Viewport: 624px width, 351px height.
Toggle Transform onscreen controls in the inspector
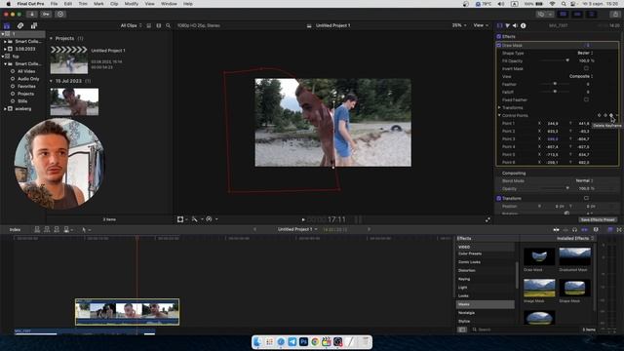(586, 198)
